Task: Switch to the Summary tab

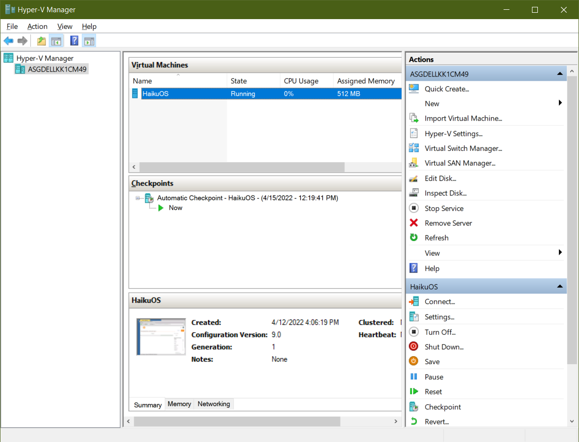Action: click(x=148, y=405)
